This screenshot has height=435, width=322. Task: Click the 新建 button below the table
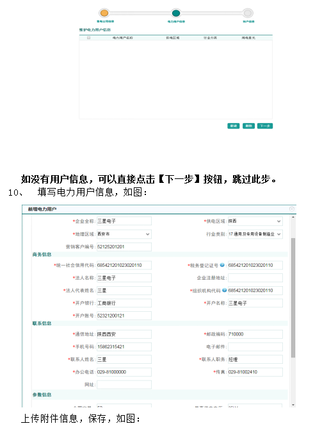(234, 126)
